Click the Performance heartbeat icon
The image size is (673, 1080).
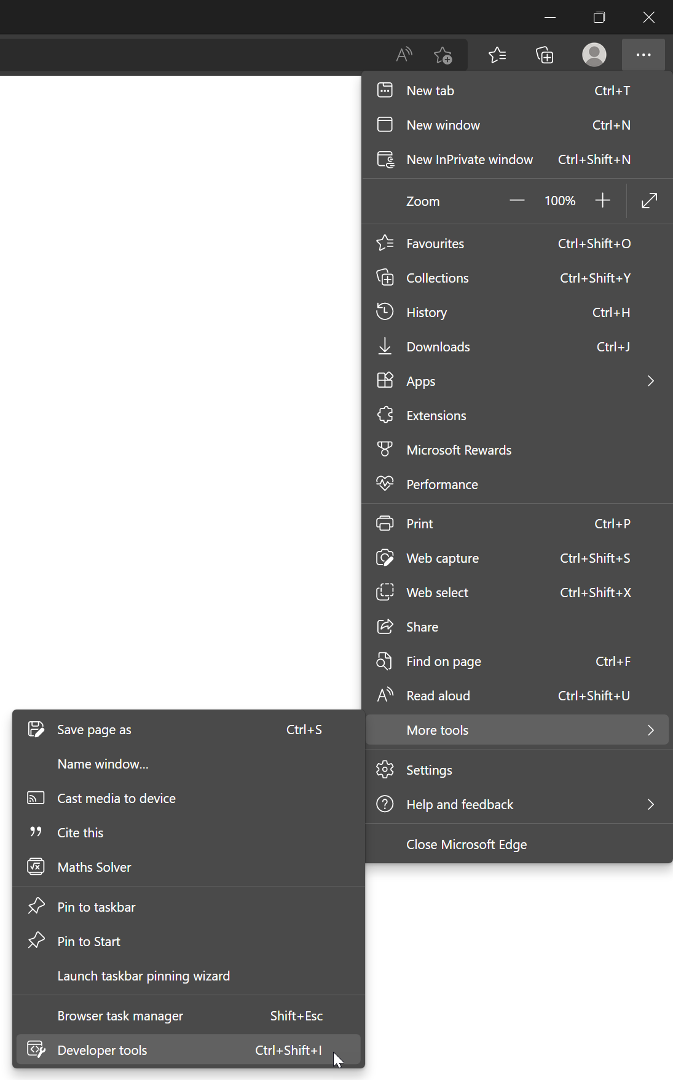[x=385, y=484]
